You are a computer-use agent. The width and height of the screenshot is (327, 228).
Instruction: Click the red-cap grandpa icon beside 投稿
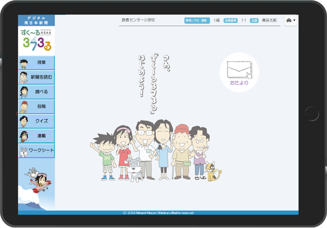[24, 107]
